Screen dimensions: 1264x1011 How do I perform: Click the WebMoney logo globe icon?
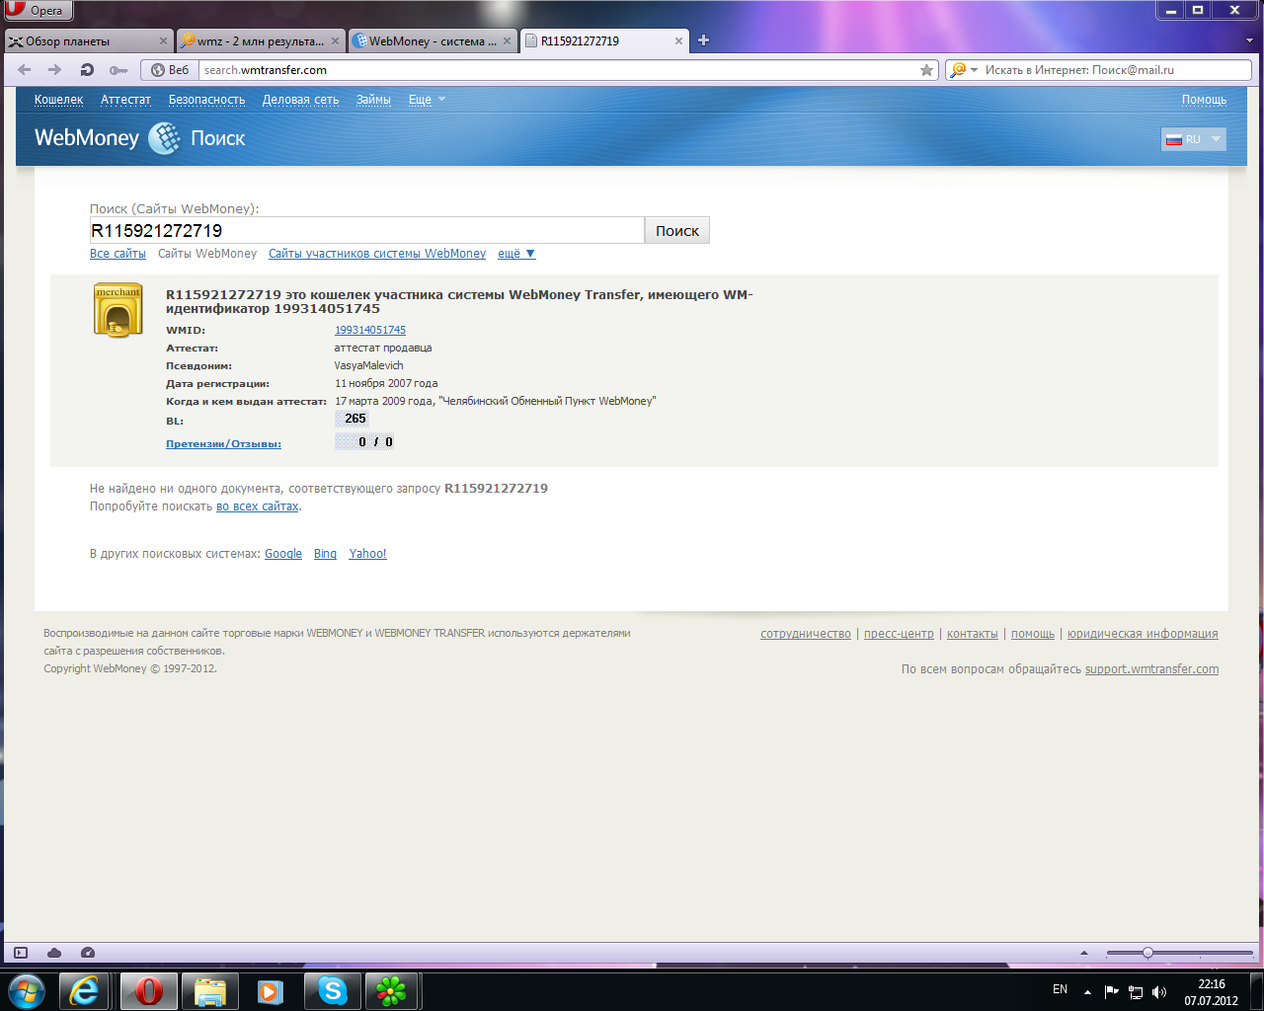pyautogui.click(x=165, y=138)
